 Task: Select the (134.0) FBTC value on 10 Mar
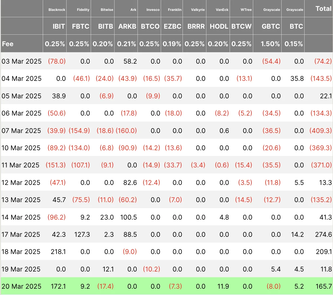pos(79,148)
